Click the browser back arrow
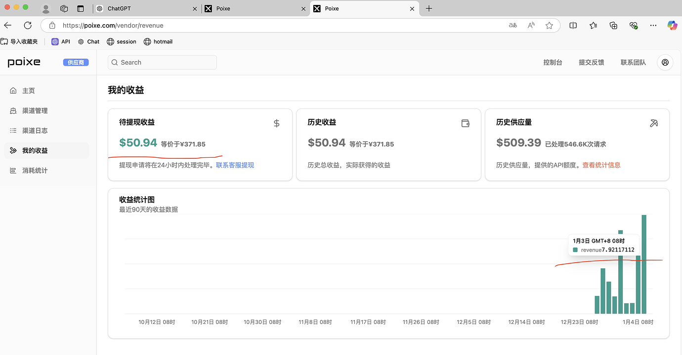This screenshot has height=355, width=682. tap(7, 25)
